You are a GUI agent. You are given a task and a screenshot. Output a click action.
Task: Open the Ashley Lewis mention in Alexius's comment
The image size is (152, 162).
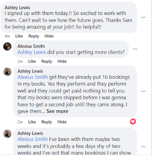[32, 52]
